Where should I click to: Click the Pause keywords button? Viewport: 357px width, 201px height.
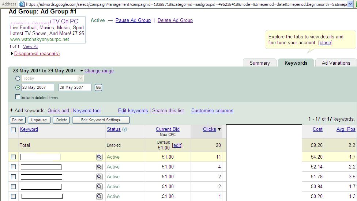(x=18, y=120)
